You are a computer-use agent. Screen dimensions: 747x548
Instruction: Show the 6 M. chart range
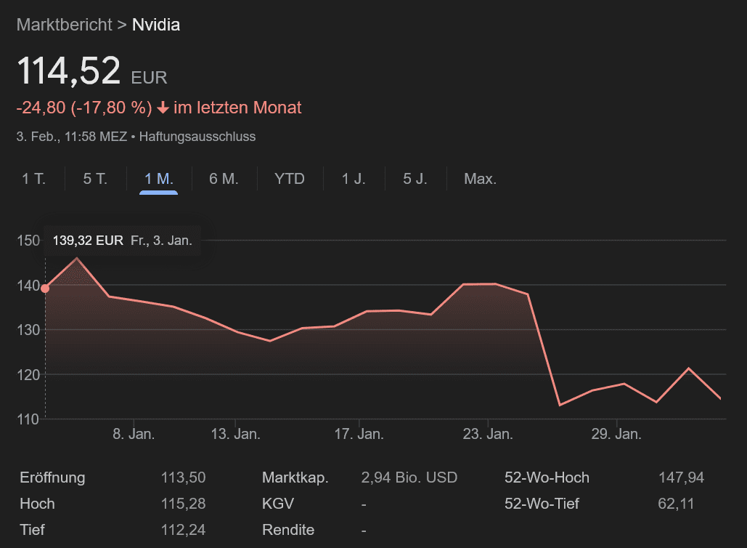(224, 179)
